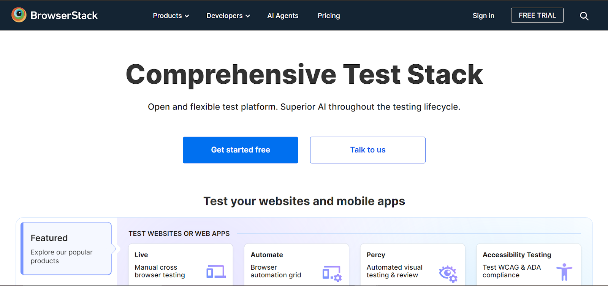Click 'Explore our popular products' text
The image size is (608, 286).
[62, 257]
